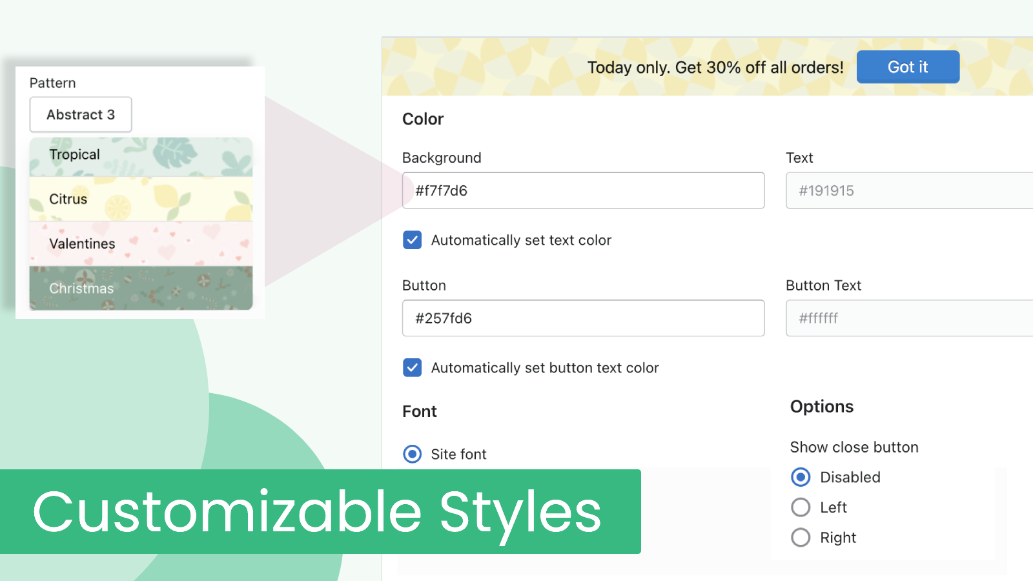Click the Font section heading
Image resolution: width=1033 pixels, height=581 pixels.
(420, 411)
